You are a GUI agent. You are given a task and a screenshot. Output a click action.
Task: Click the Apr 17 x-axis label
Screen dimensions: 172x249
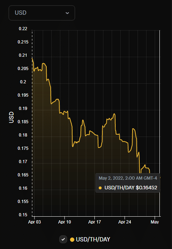94,222
